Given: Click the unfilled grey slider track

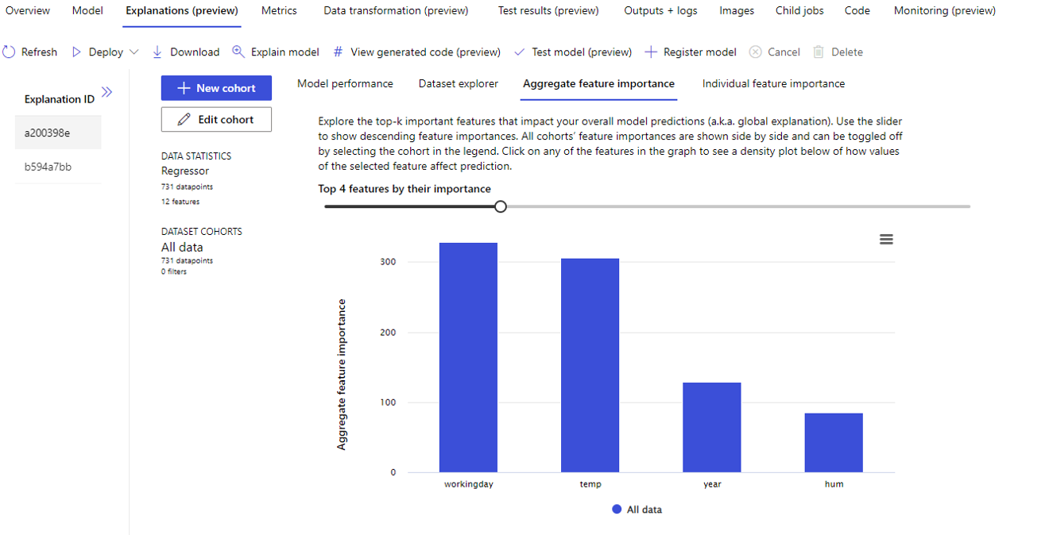Looking at the screenshot, I should click(737, 206).
